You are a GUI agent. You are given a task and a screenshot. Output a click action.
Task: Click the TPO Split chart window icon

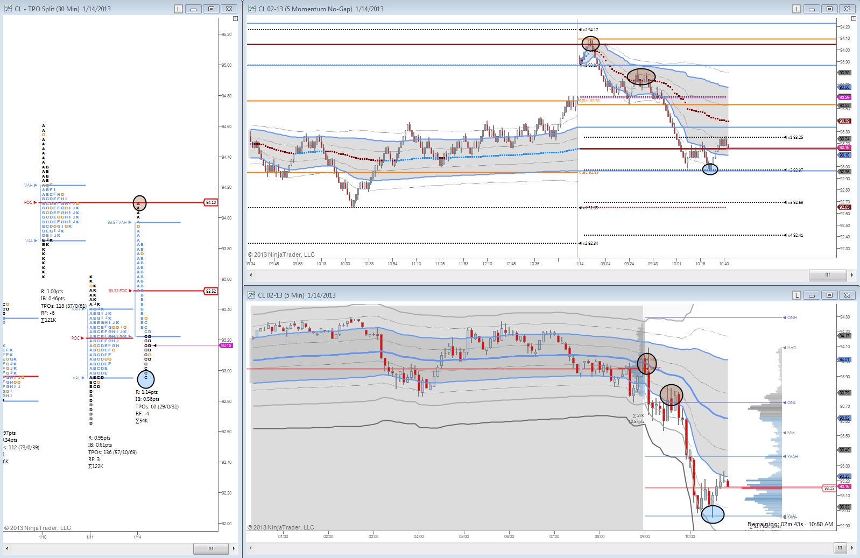pyautogui.click(x=8, y=9)
